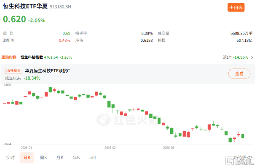Click the 近1年 return -14.56%
257x168 pixels.
tap(241, 57)
